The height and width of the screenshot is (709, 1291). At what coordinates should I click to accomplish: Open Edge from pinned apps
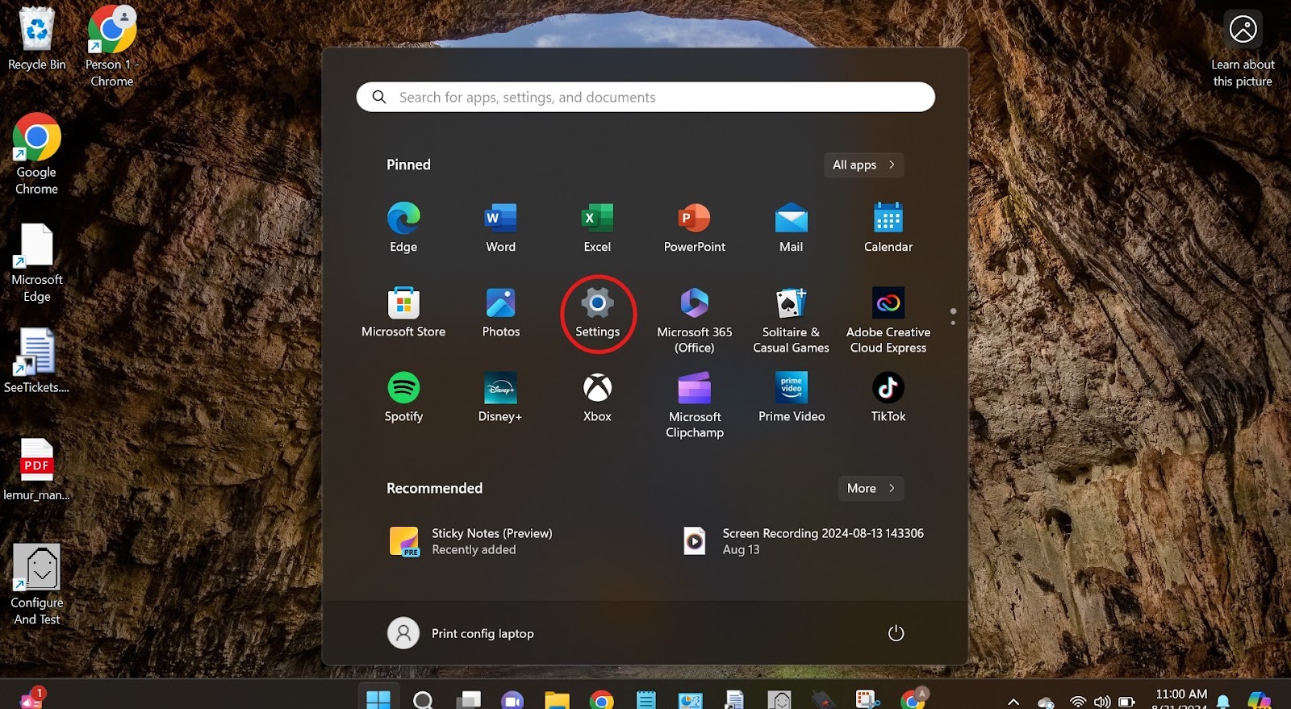tap(403, 227)
